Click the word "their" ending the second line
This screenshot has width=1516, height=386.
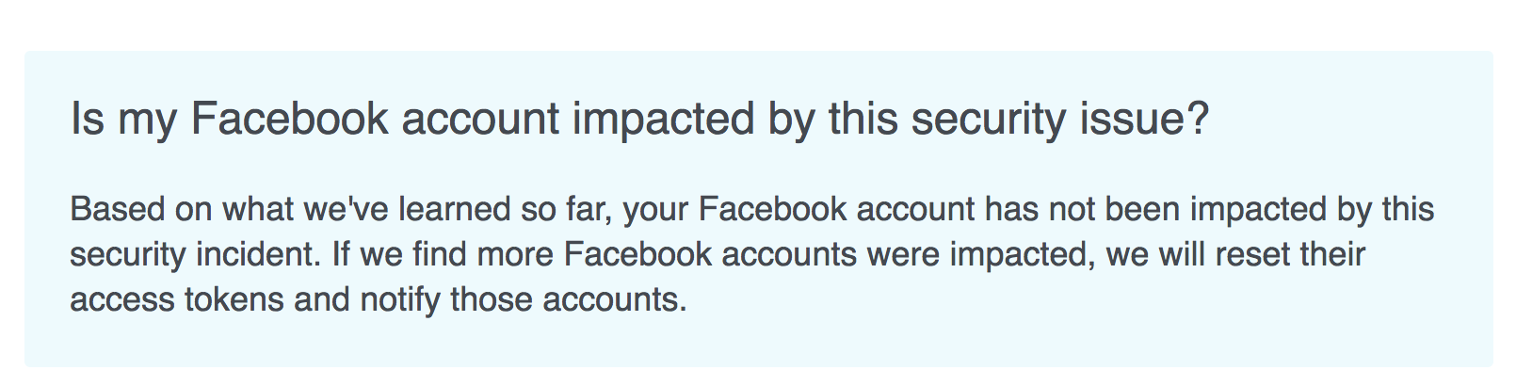(1331, 254)
